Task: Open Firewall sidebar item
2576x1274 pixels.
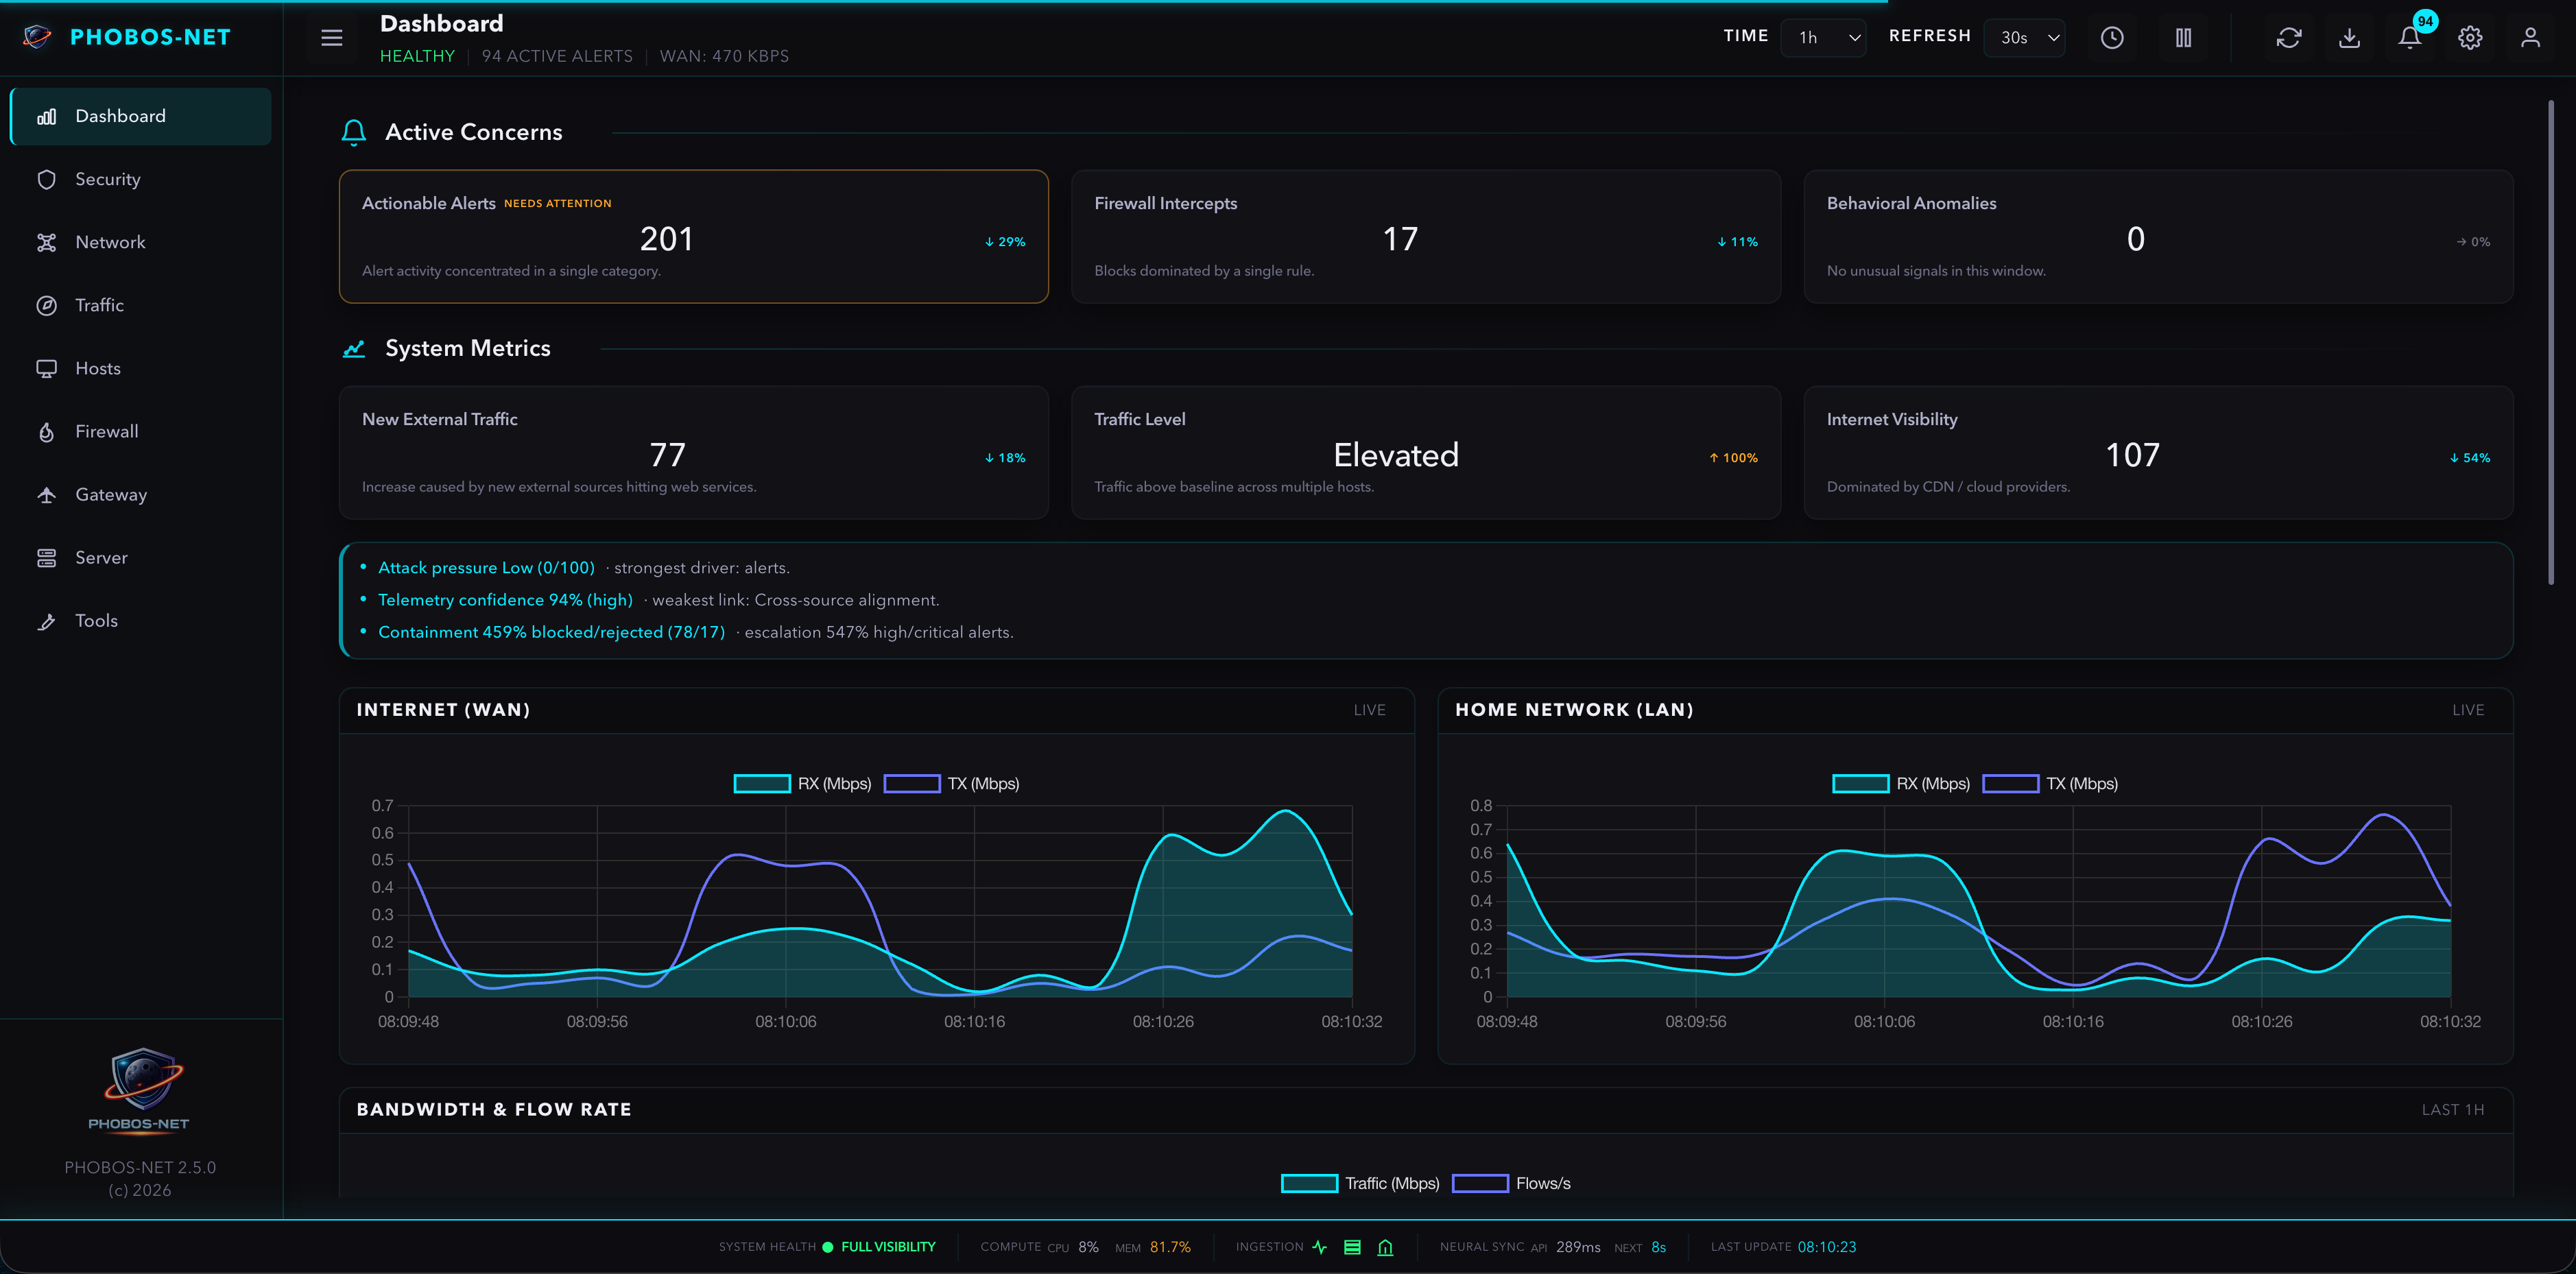Action: click(x=107, y=431)
